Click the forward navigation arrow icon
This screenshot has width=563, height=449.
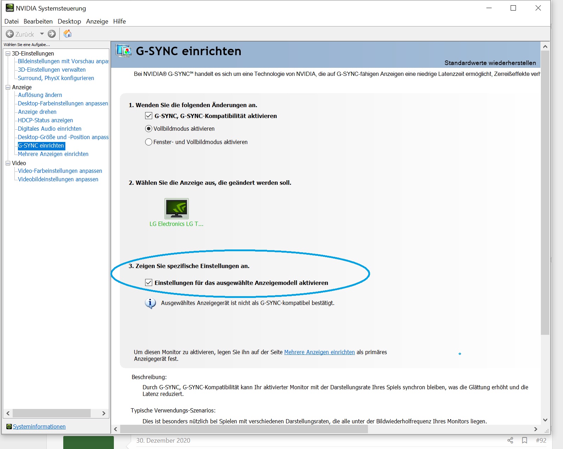[52, 34]
